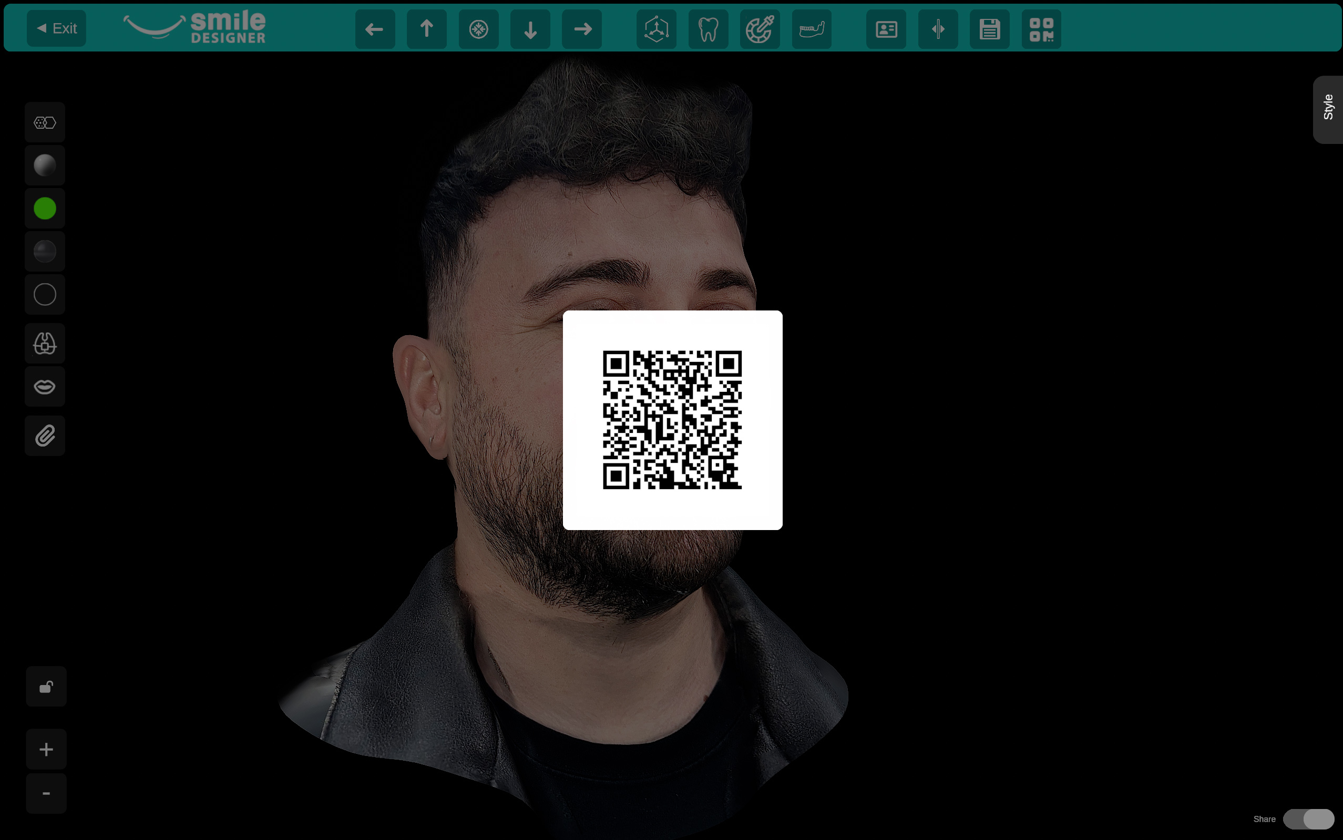1343x840 pixels.
Task: Toggle the teeth arch model icon
Action: point(45,344)
